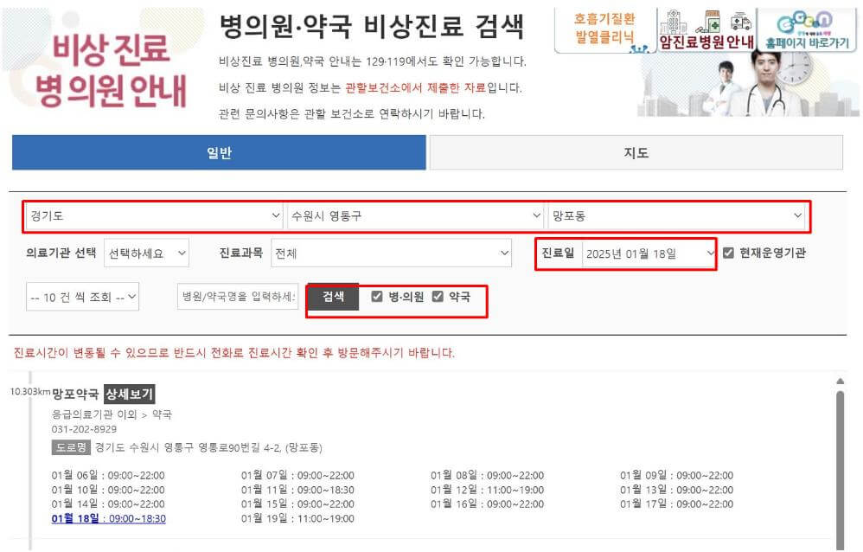The image size is (863, 552).
Task: Uncheck the 병·의원 checkbox
Action: pos(376,294)
